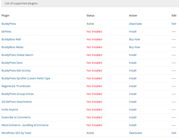Image resolution: width=179 pixels, height=138 pixels.
Task: Open the GD bbPress Attachments link
Action: [17, 102]
